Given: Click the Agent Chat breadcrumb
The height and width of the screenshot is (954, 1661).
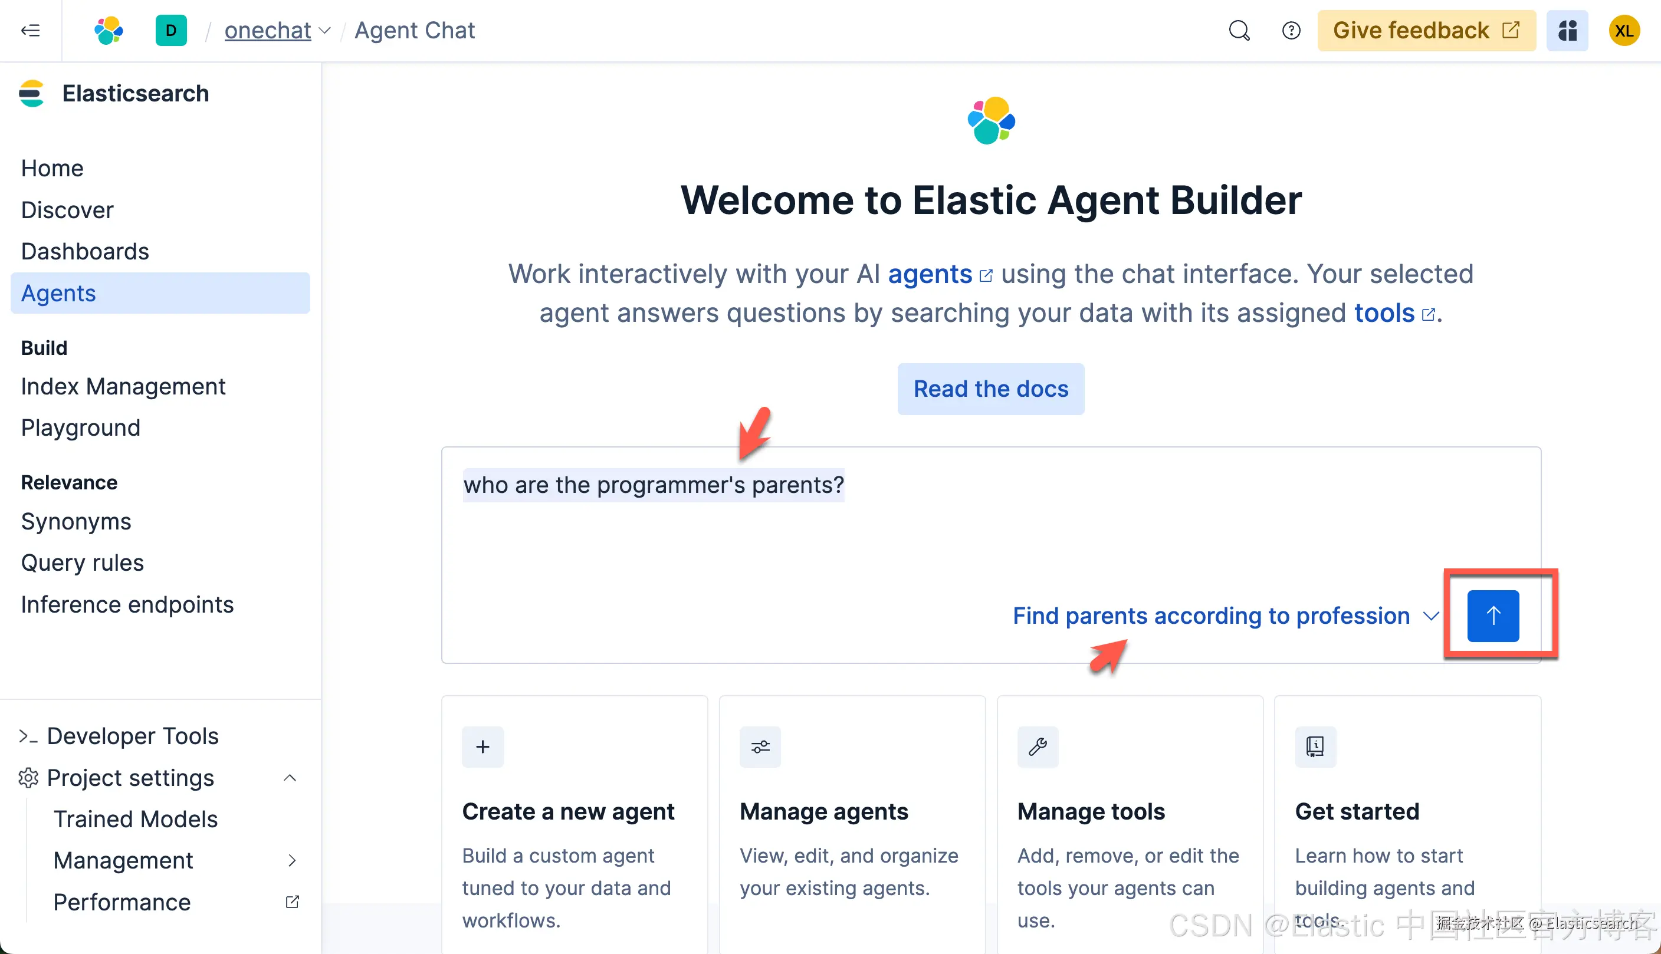Looking at the screenshot, I should click(414, 30).
